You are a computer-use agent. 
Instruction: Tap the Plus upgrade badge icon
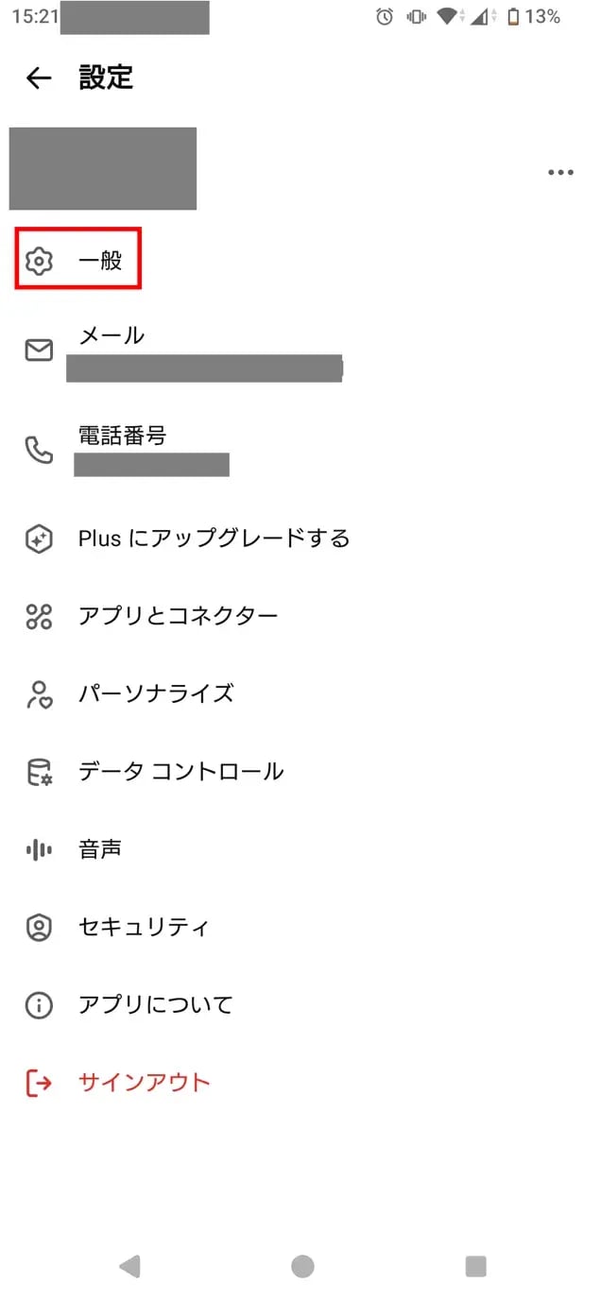pos(38,539)
